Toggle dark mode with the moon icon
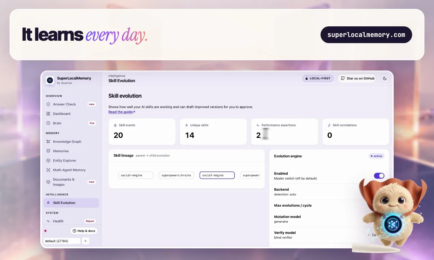 pos(385,78)
